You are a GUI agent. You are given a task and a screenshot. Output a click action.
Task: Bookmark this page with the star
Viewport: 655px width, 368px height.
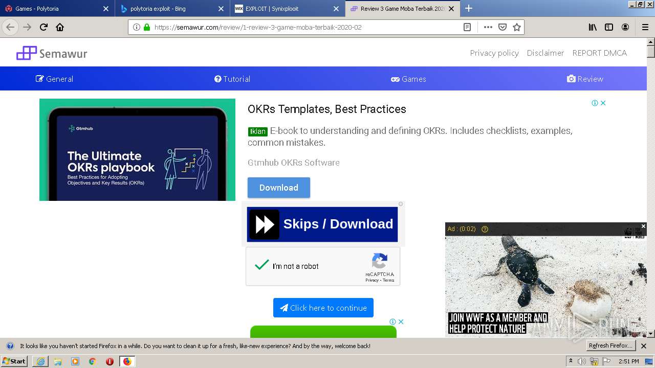(517, 27)
